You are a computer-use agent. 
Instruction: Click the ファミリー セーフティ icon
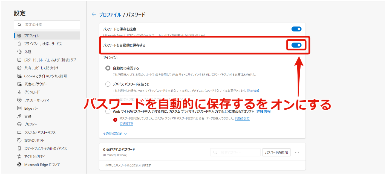[x=19, y=100]
